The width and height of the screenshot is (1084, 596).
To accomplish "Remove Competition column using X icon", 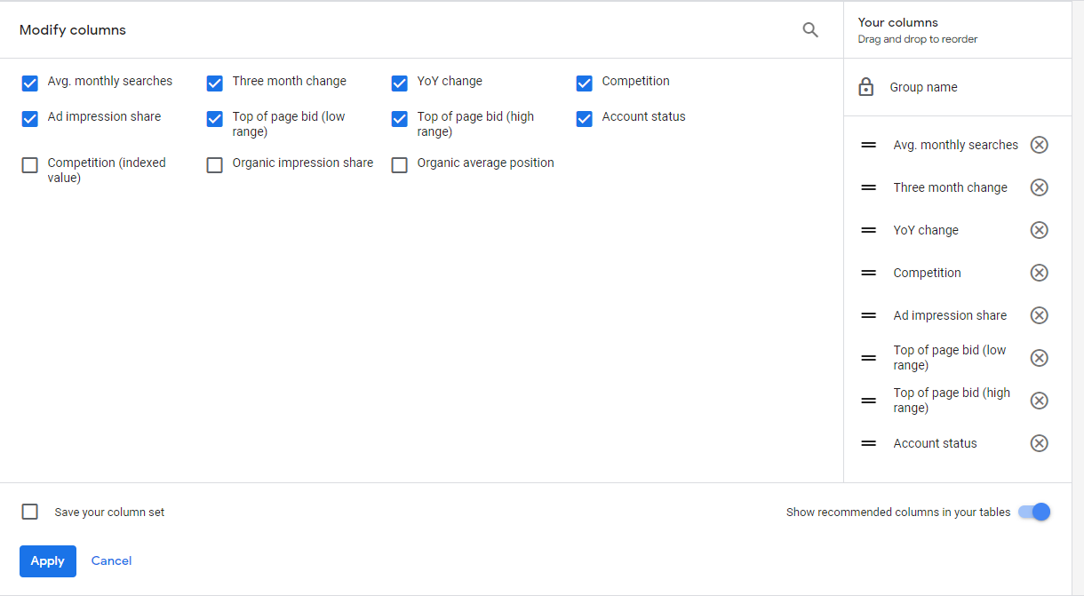I will [1039, 273].
